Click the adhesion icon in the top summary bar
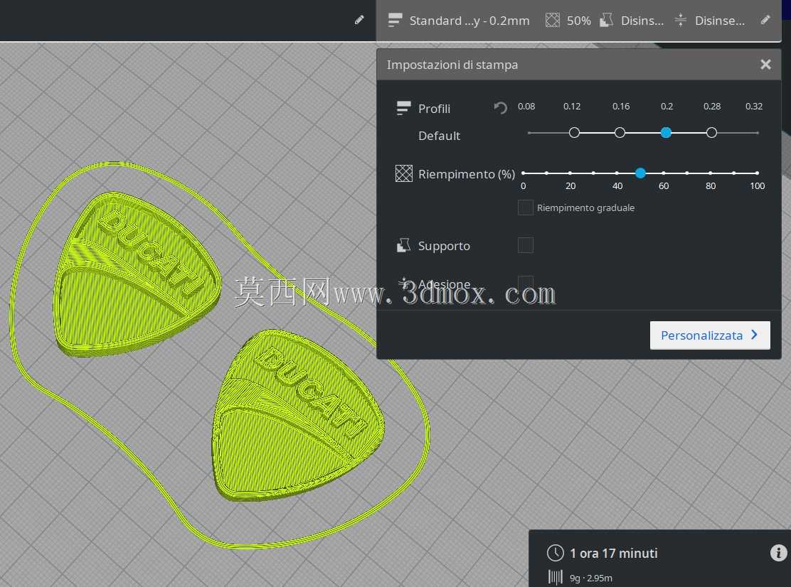Viewport: 791px width, 587px height. pyautogui.click(x=681, y=20)
